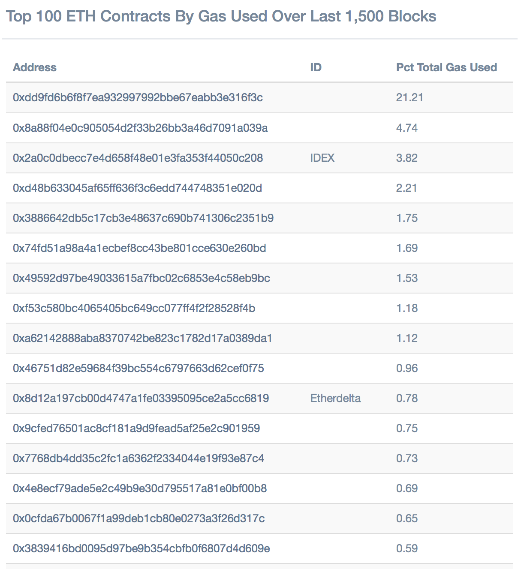Image resolution: width=524 pixels, height=569 pixels.
Task: Select address starting with 0x46751d82e5
Action: tap(139, 368)
